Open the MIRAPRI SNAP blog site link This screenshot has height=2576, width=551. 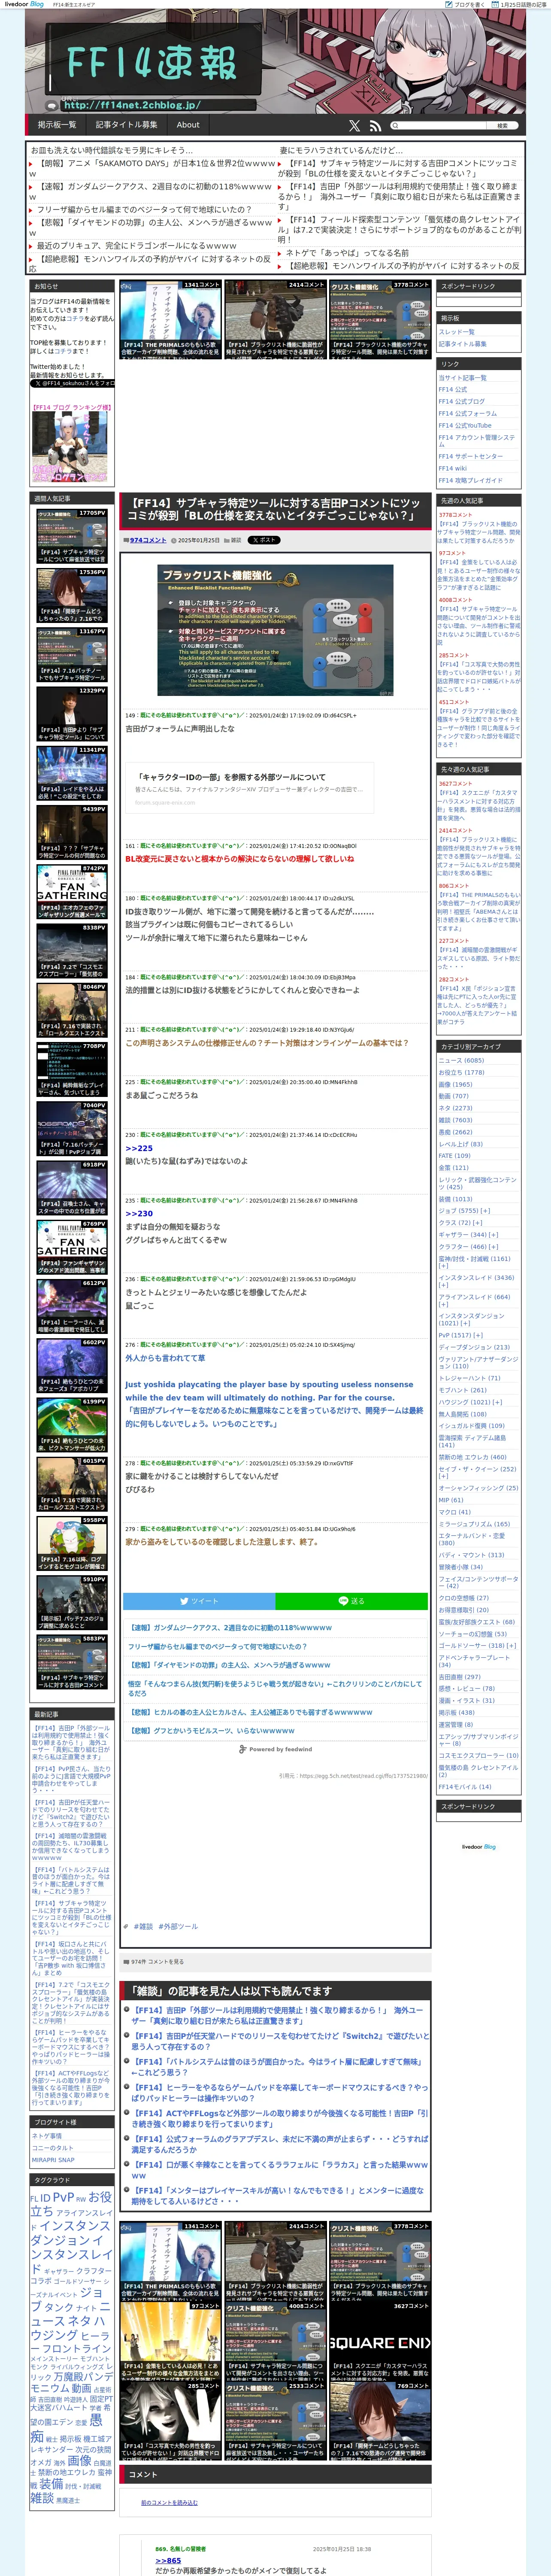(x=53, y=2159)
